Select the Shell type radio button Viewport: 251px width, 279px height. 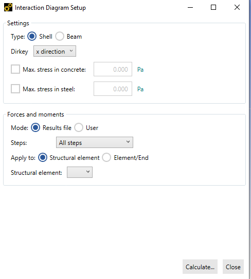tap(32, 36)
